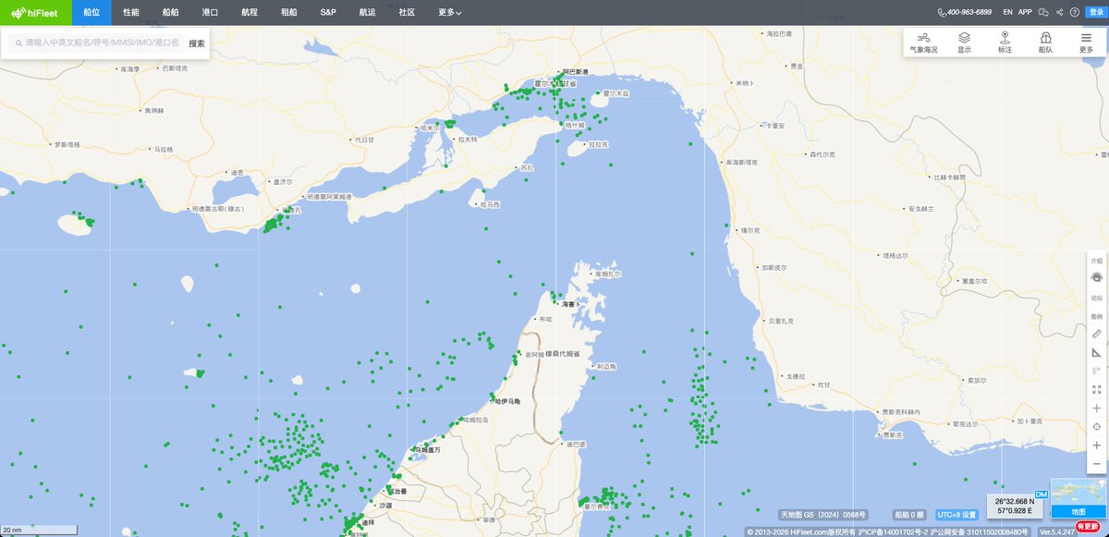
Task: Open the hamburger 更多 toolbar menu
Action: [1086, 43]
